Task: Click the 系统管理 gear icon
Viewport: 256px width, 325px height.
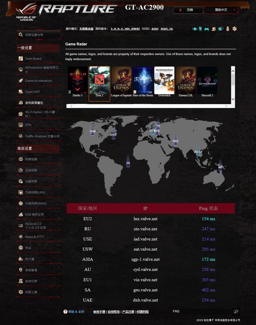Action: (x=21, y=270)
